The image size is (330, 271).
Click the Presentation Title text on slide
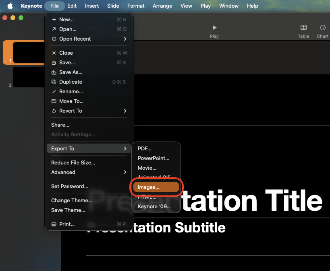tap(252, 200)
